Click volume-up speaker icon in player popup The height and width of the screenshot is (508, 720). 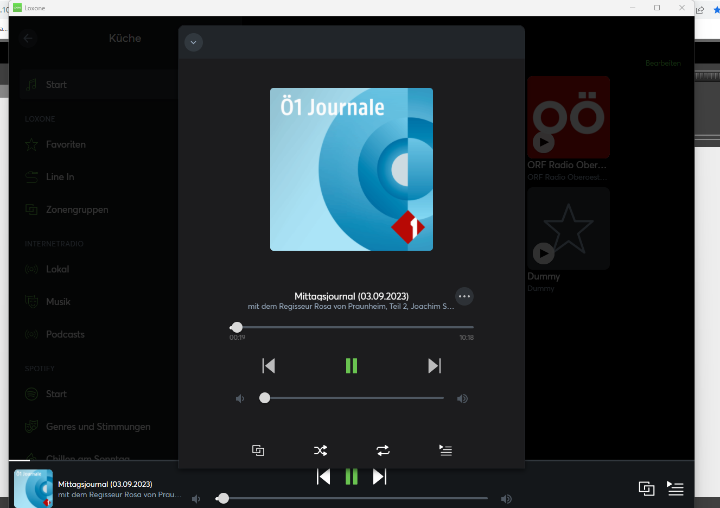click(462, 398)
